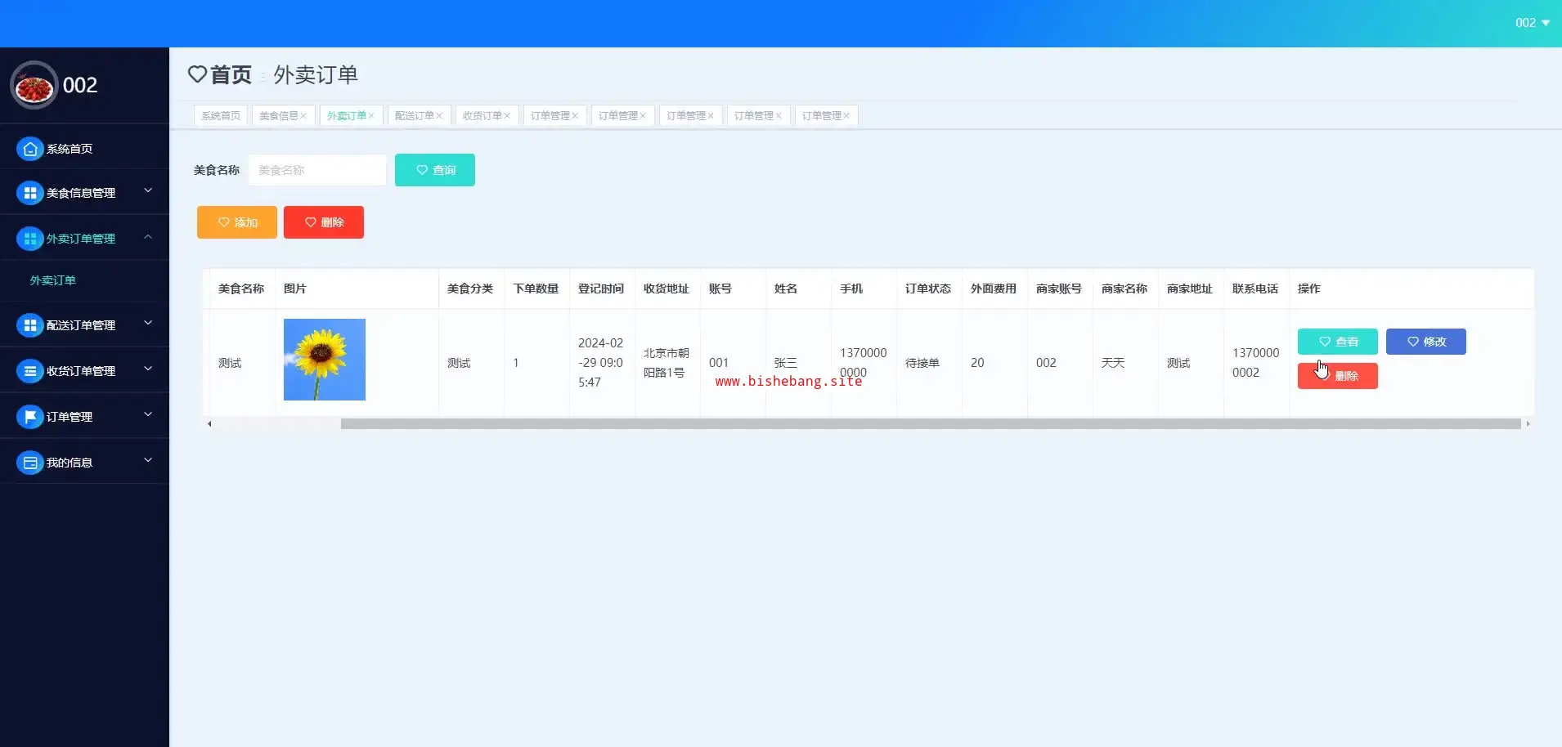Switch to the 系统首页 tab
This screenshot has width=1562, height=747.
coord(221,116)
